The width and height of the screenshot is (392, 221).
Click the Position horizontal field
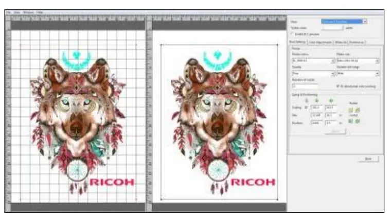316,123
